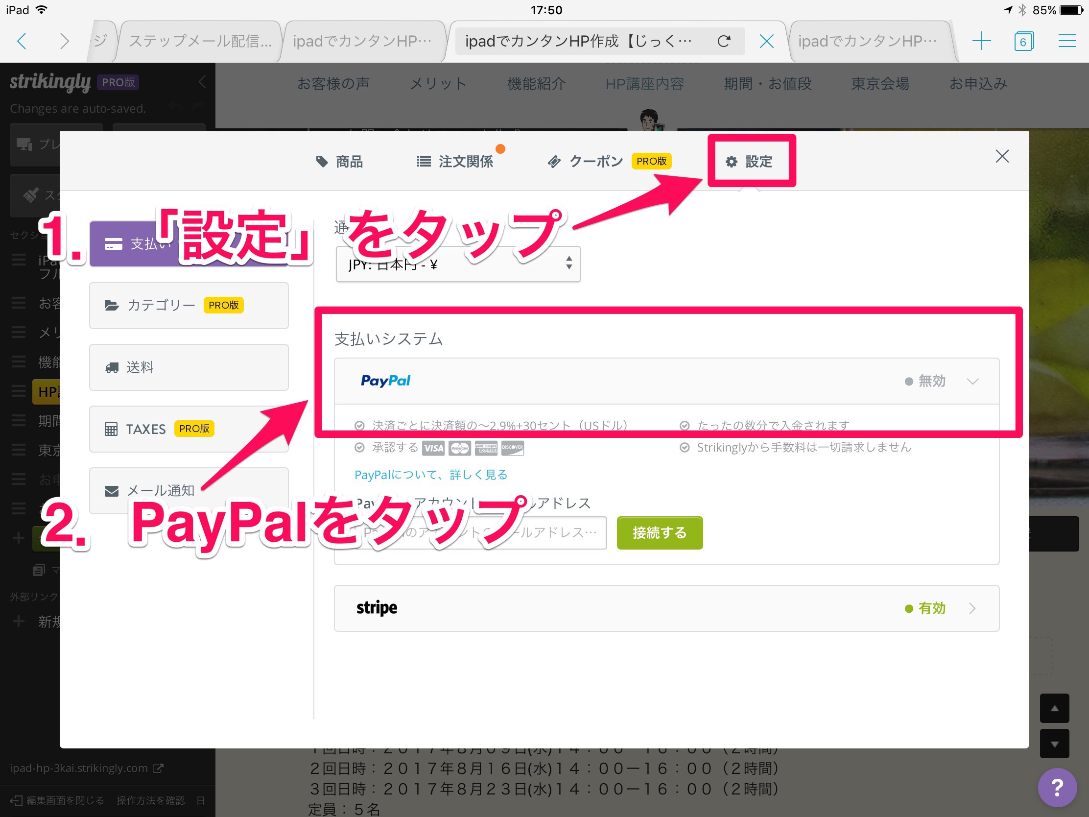Click the Discover card icon

[x=513, y=448]
